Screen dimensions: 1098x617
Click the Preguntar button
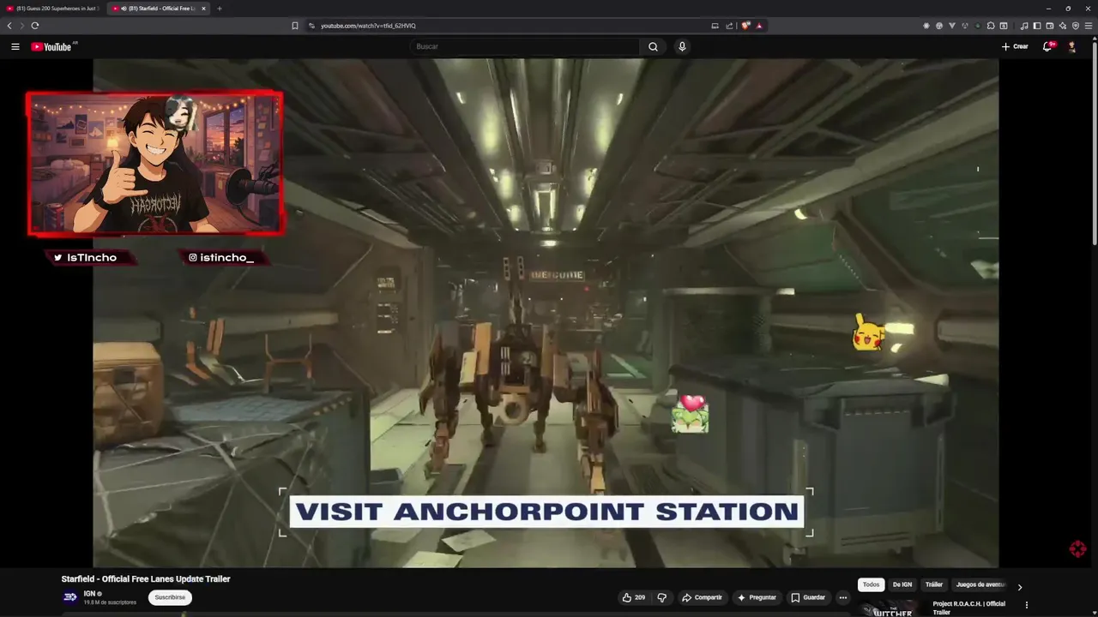coord(757,597)
